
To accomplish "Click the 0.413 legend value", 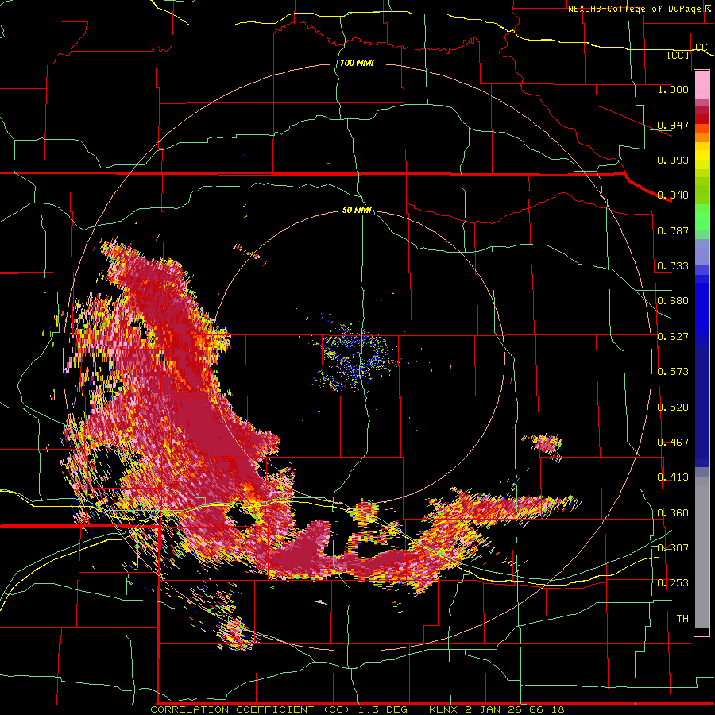I will 673,477.
